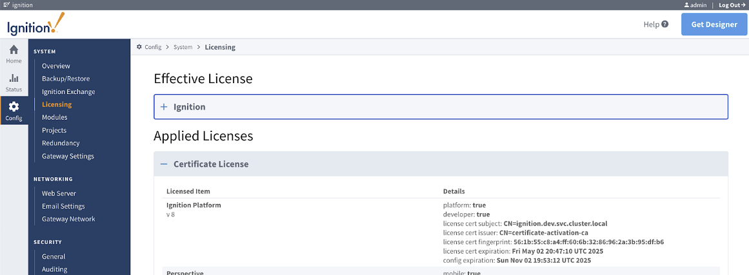The height and width of the screenshot is (275, 749).
Task: Click the System breadcrumb link
Action: click(x=183, y=47)
